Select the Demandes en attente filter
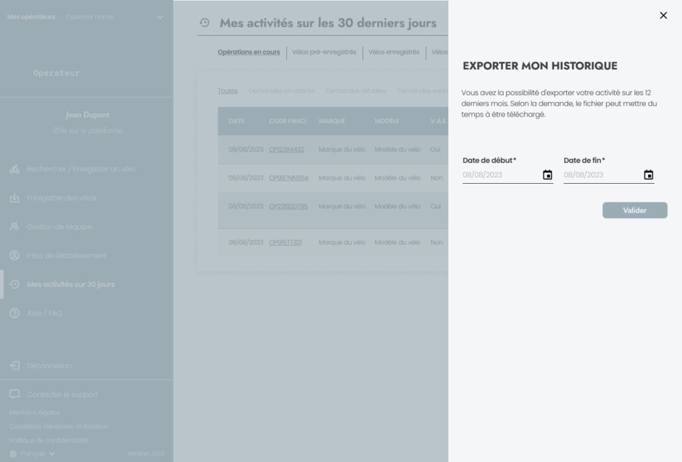This screenshot has width=682, height=462. [x=282, y=91]
